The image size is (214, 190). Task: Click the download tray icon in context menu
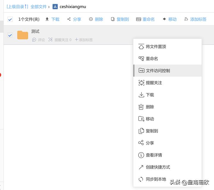tap(141, 95)
